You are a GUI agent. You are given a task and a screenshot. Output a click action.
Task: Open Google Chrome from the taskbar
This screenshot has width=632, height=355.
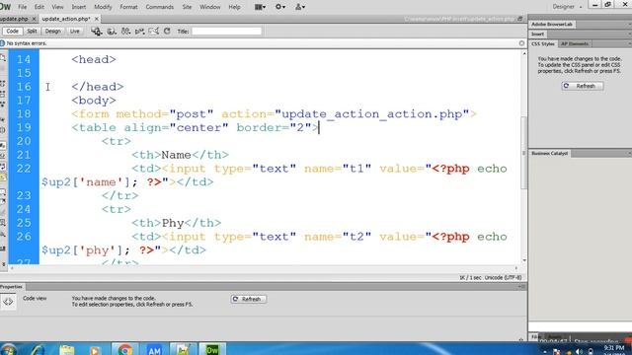[125, 349]
